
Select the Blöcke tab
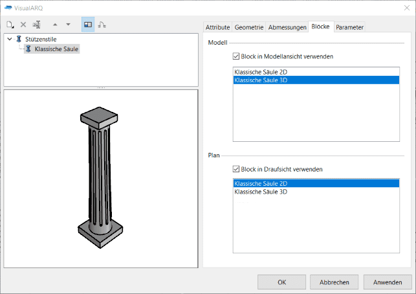click(x=320, y=27)
